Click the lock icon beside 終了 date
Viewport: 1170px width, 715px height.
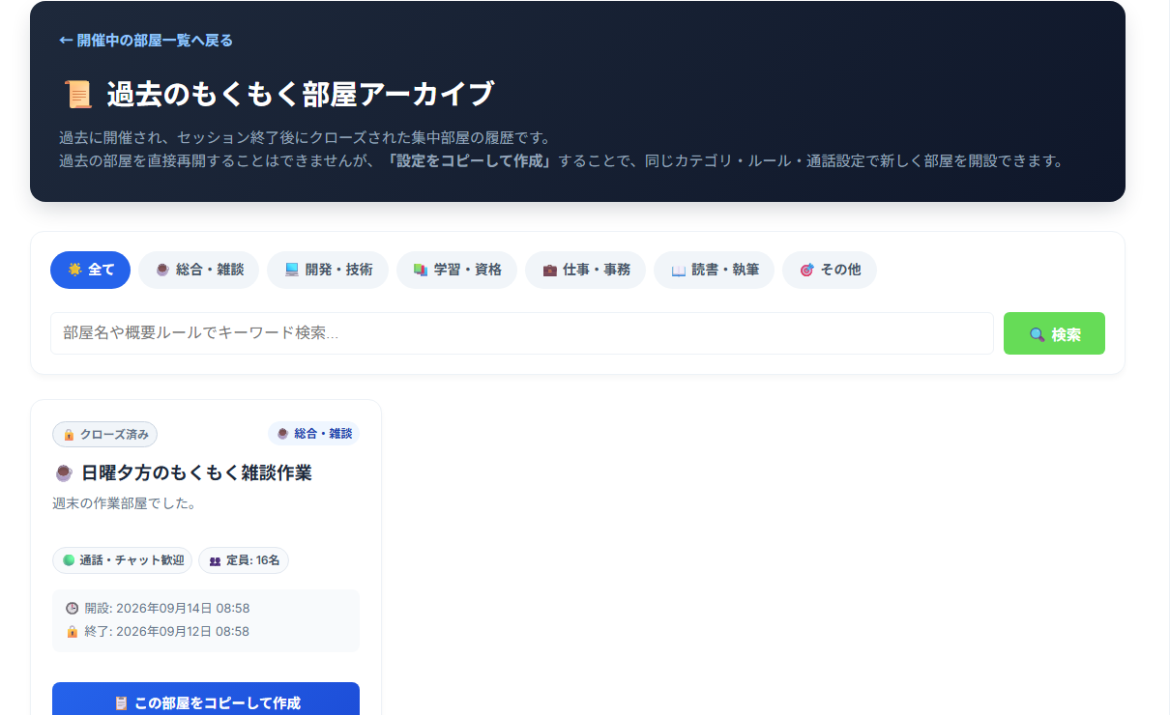click(72, 632)
